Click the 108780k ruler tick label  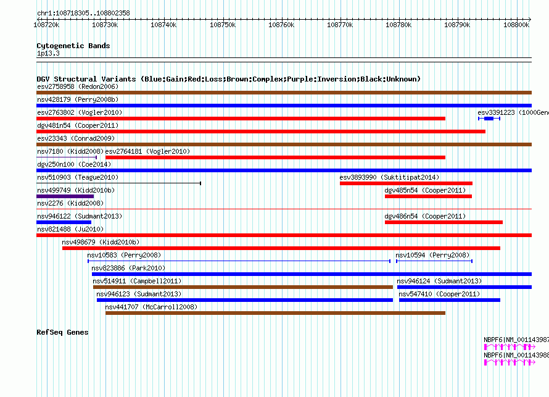tap(398, 25)
